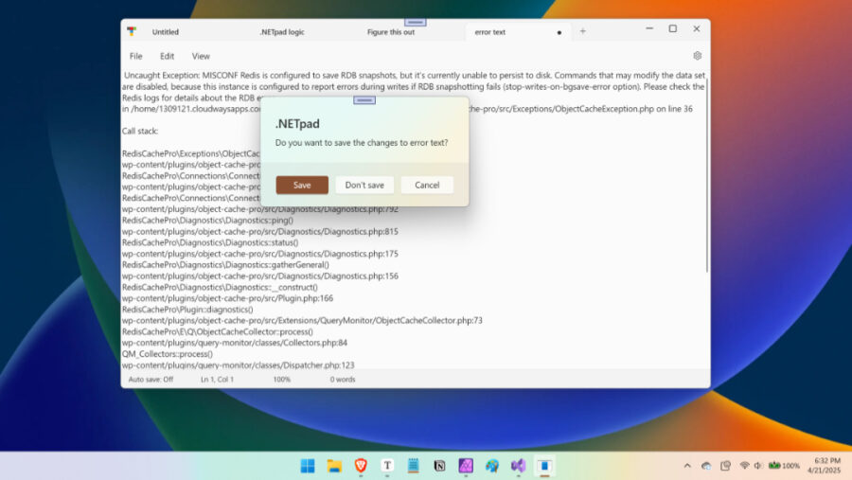Click the 0 words status entry
This screenshot has height=480, width=852.
[343, 380]
